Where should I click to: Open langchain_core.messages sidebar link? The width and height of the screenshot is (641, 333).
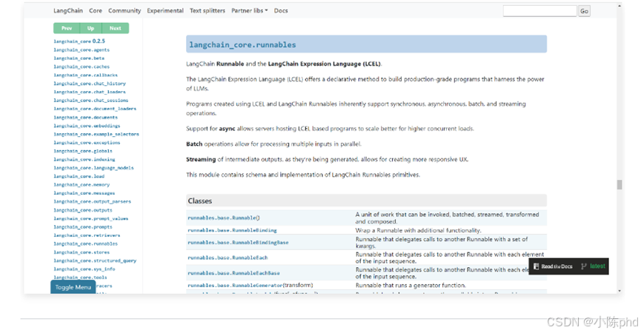(x=84, y=193)
